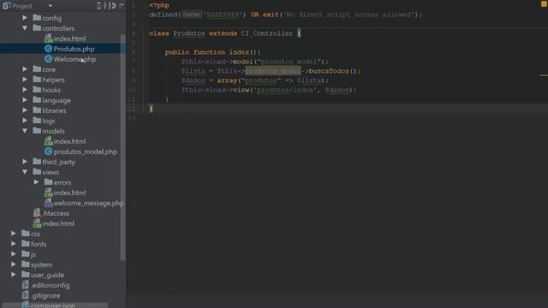
Task: Select the controllers folder icon
Action: tap(37, 27)
